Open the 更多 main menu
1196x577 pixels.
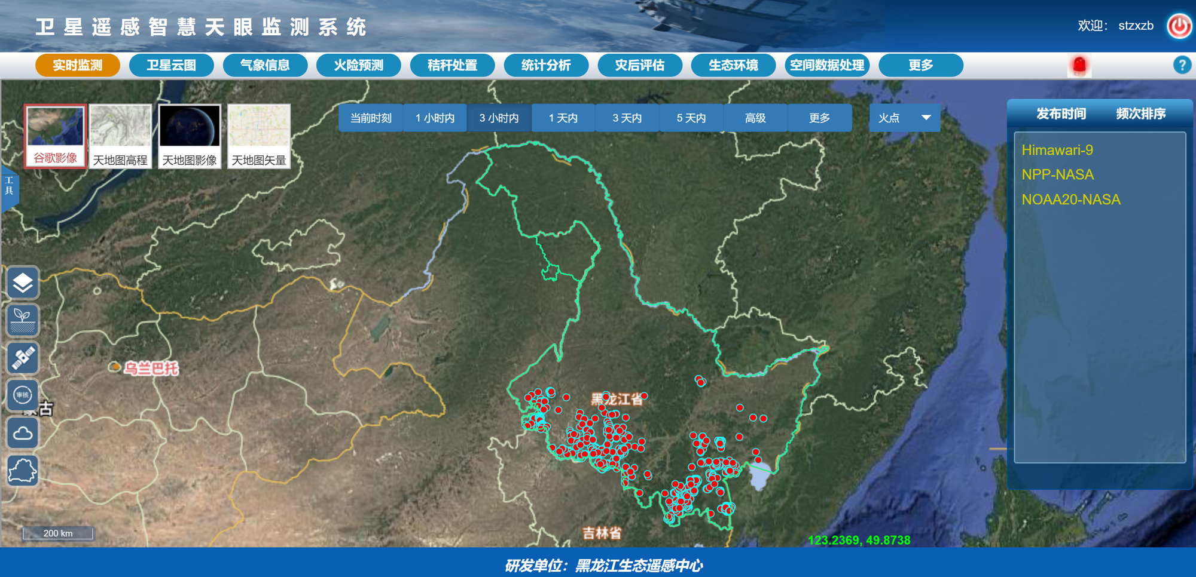(920, 65)
